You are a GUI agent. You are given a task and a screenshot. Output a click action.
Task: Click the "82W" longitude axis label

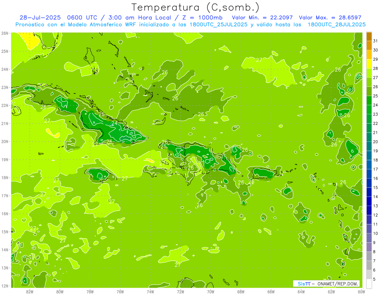(29, 291)
